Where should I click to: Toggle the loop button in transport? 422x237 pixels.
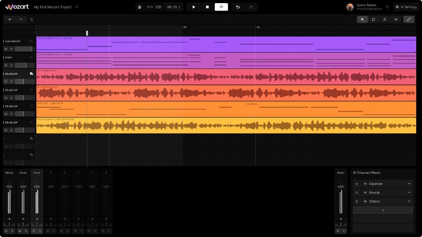pos(221,7)
